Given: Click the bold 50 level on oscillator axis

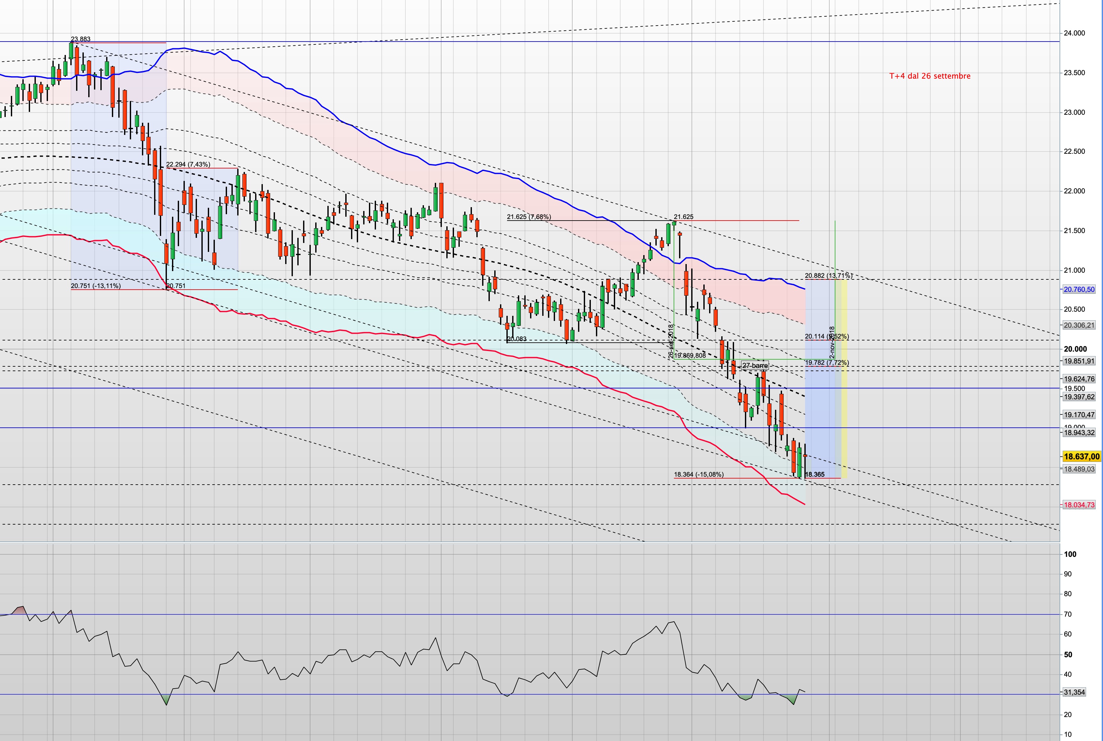Looking at the screenshot, I should (x=1068, y=654).
